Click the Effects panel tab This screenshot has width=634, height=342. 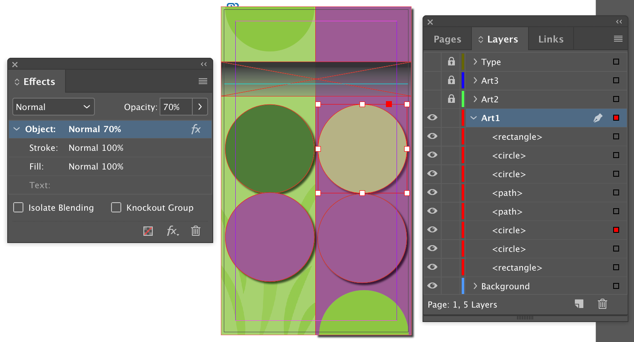pyautogui.click(x=37, y=82)
